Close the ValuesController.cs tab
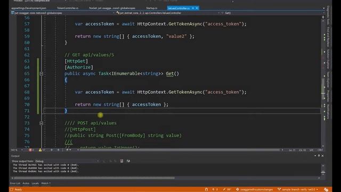 (197, 8)
